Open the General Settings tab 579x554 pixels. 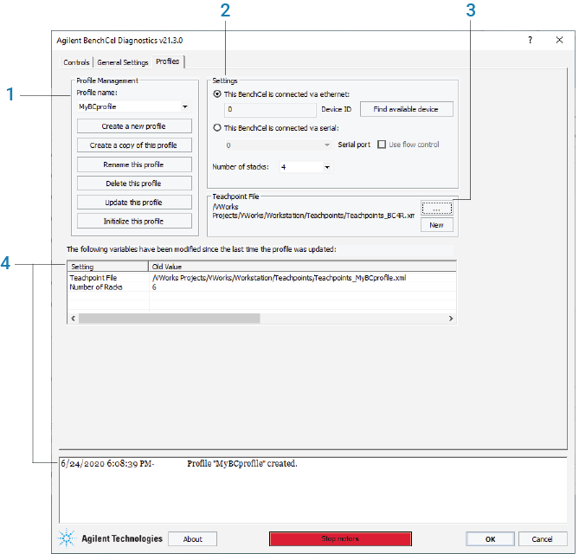[x=123, y=62]
